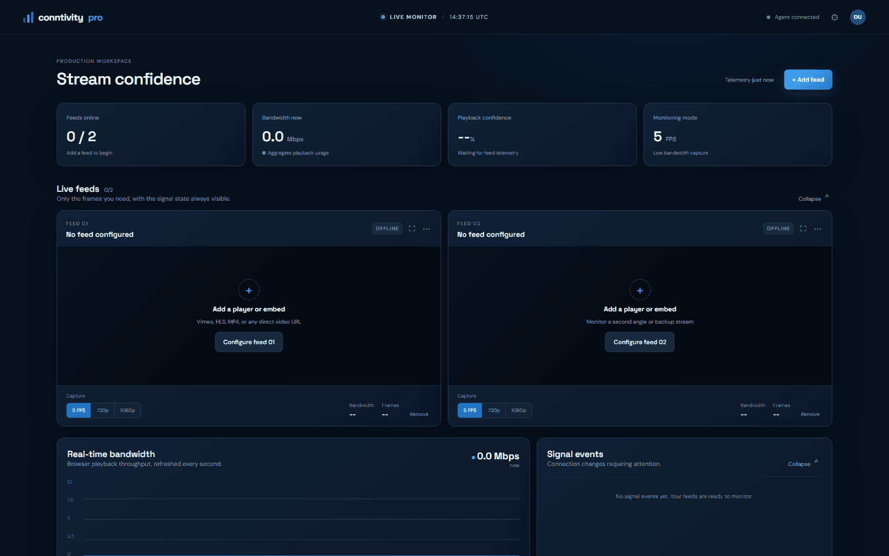
Task: Open Feed 01 more options menu
Action: click(x=427, y=229)
